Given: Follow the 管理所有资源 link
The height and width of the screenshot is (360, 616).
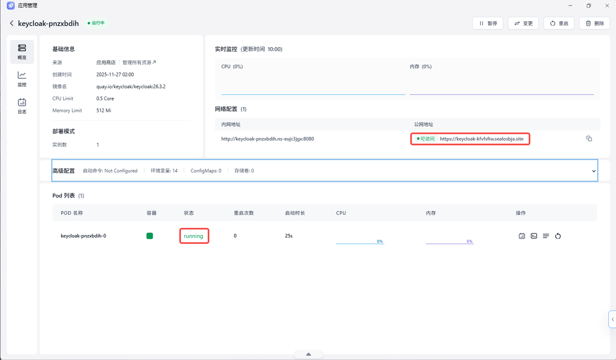Looking at the screenshot, I should (x=139, y=62).
